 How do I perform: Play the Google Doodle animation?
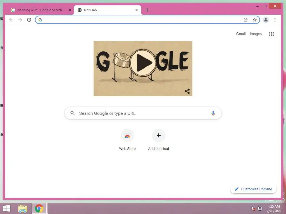pyautogui.click(x=143, y=63)
